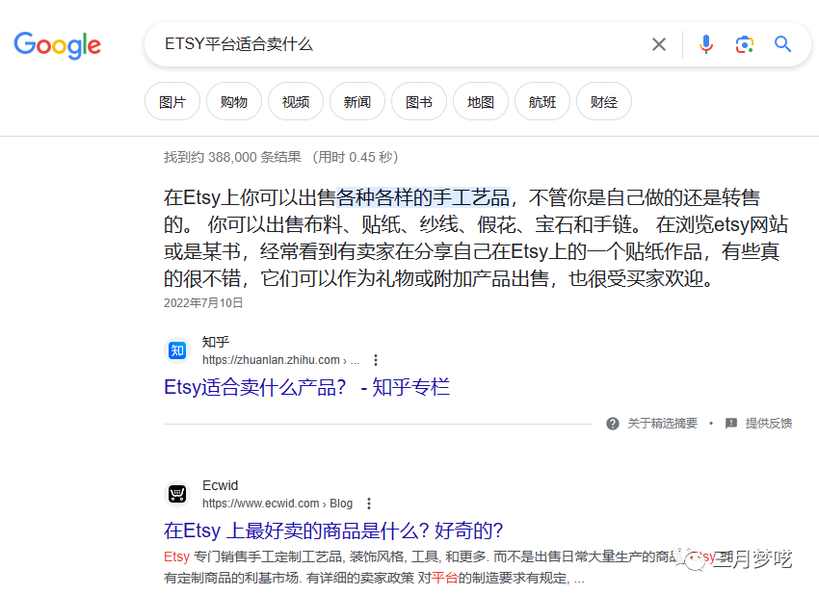Switch to the 视频 results tab
Screen dimensions: 819x595
[x=296, y=101]
